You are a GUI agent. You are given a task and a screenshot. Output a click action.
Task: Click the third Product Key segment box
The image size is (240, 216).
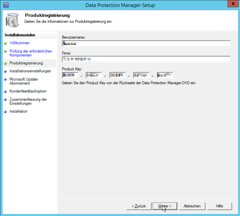coord(117,75)
